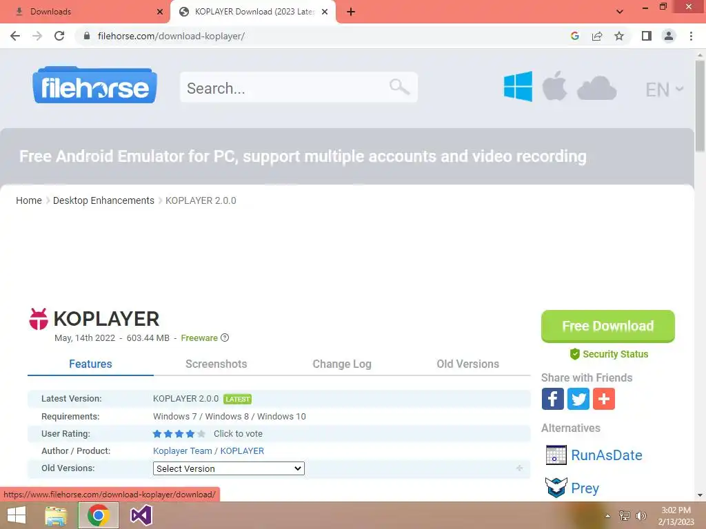Click the 'Click to vote' text
Viewport: 706px width, 529px height.
238,434
